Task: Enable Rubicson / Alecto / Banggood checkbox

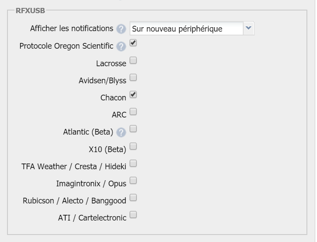Action: (x=133, y=198)
